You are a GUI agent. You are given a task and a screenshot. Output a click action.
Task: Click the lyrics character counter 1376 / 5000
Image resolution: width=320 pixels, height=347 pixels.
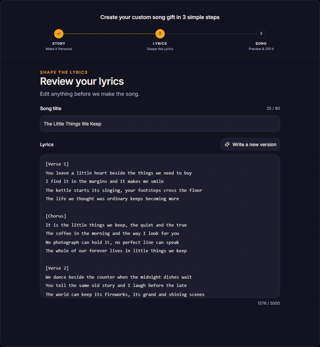pyautogui.click(x=268, y=303)
